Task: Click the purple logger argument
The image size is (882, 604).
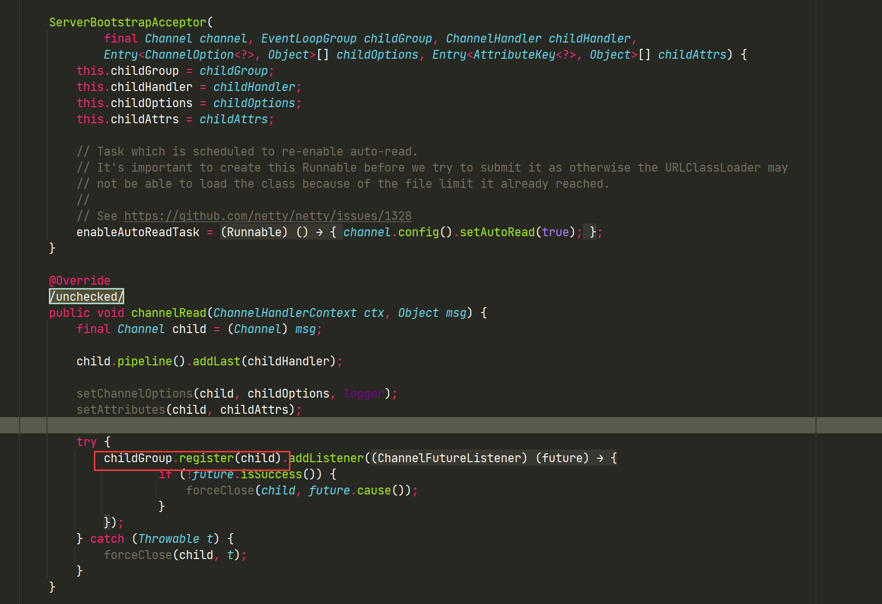Action: (x=364, y=393)
